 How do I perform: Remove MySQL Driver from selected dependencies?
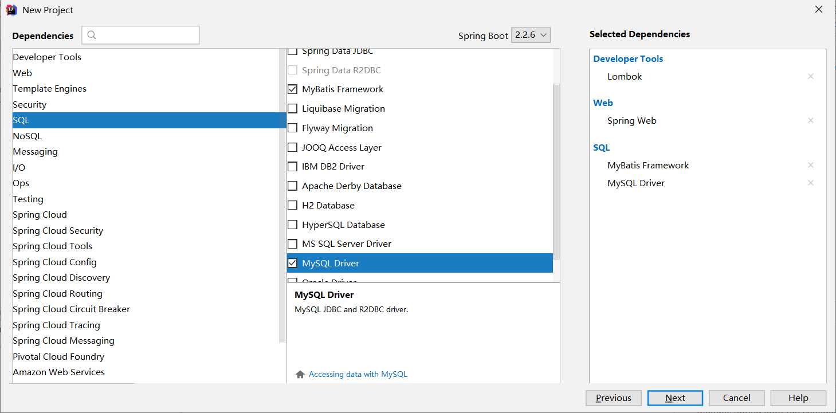(810, 183)
